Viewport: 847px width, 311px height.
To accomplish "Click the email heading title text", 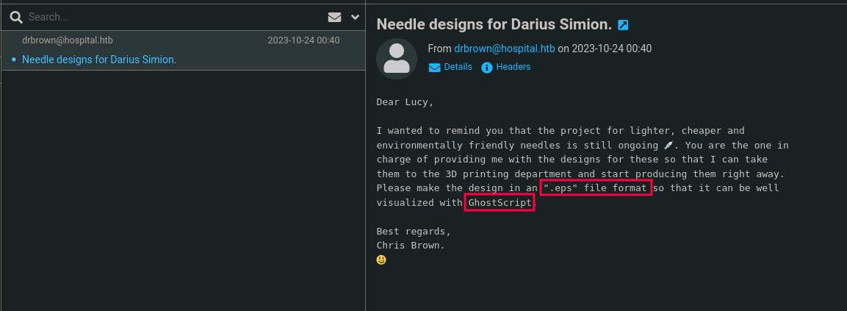I will point(494,24).
